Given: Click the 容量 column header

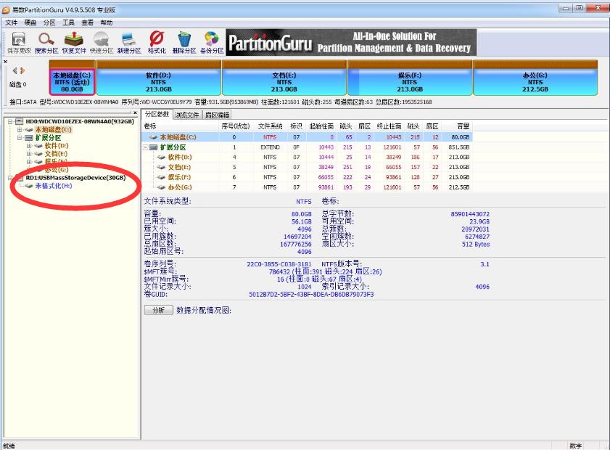Looking at the screenshot, I should [463, 126].
